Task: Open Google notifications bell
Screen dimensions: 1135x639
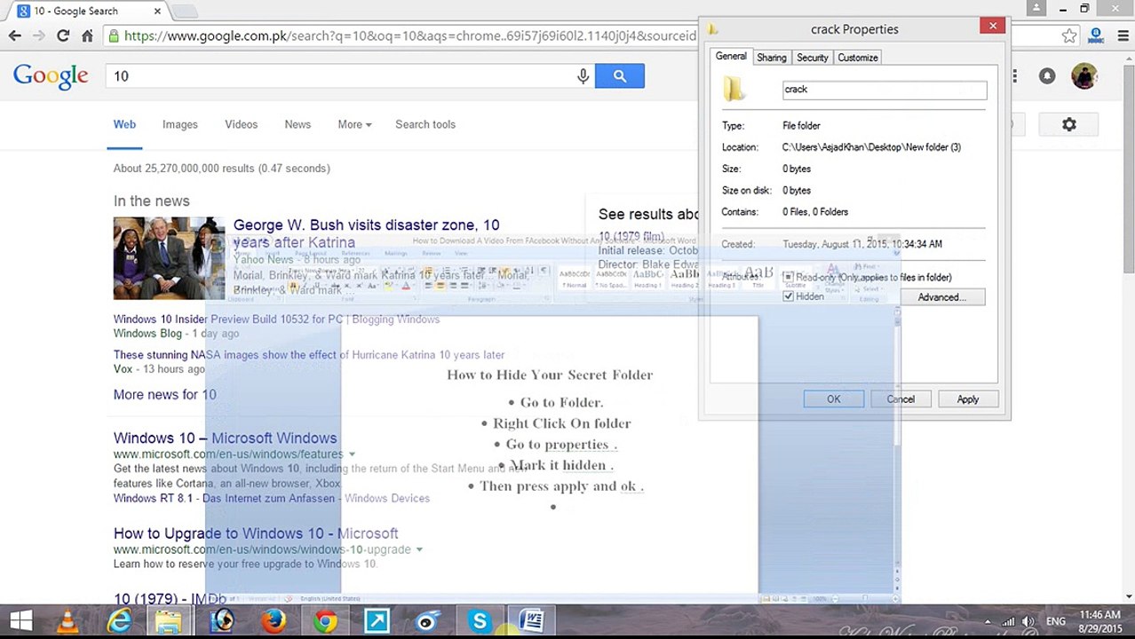Action: pyautogui.click(x=1047, y=76)
